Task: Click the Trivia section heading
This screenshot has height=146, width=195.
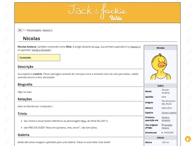Action: tap(22, 114)
